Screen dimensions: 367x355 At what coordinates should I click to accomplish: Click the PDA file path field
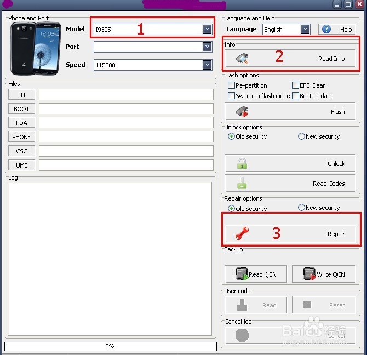[126, 123]
